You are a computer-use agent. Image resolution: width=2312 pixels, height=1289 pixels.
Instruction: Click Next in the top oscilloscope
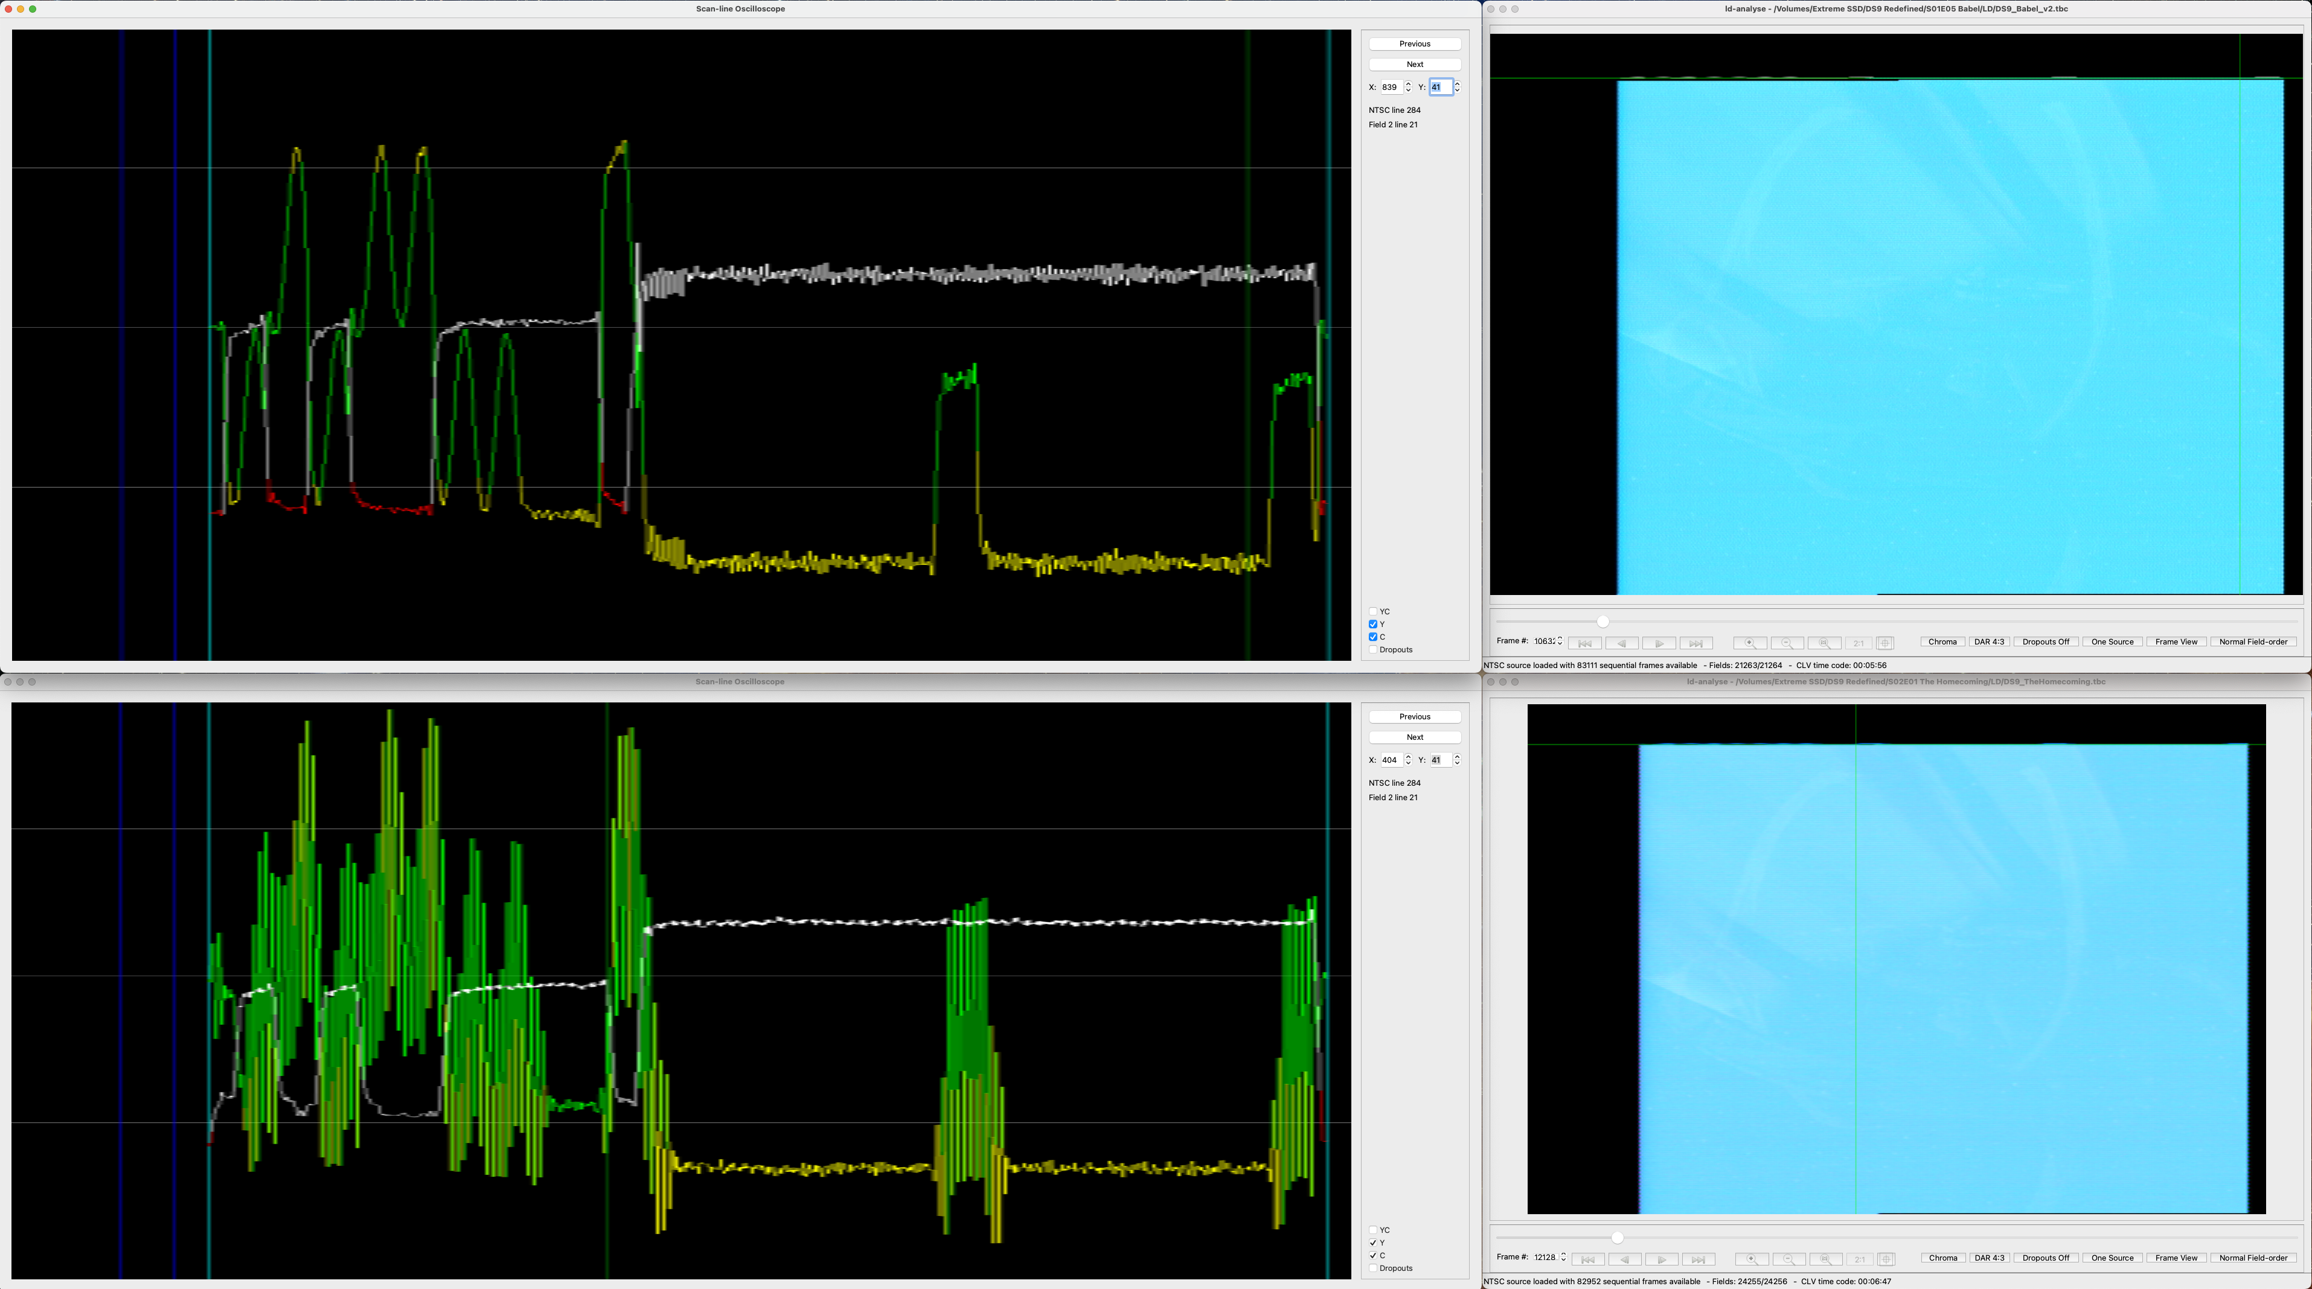click(x=1415, y=65)
